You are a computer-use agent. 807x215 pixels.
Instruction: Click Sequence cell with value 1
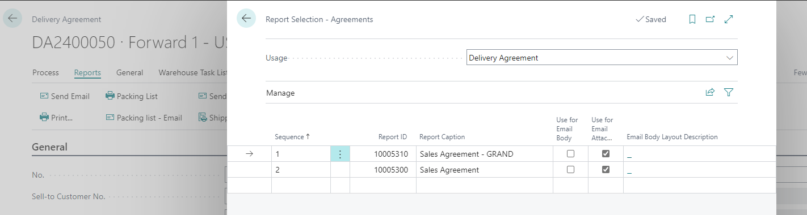pyautogui.click(x=301, y=154)
